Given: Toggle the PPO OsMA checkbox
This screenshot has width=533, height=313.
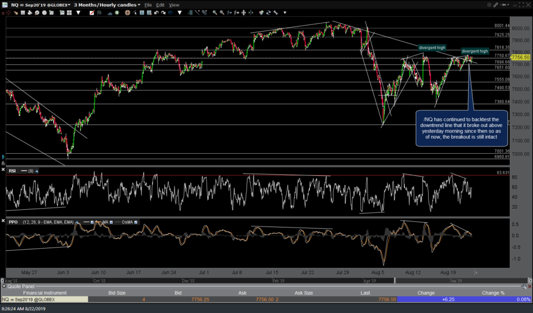Looking at the screenshot, I should (136, 222).
